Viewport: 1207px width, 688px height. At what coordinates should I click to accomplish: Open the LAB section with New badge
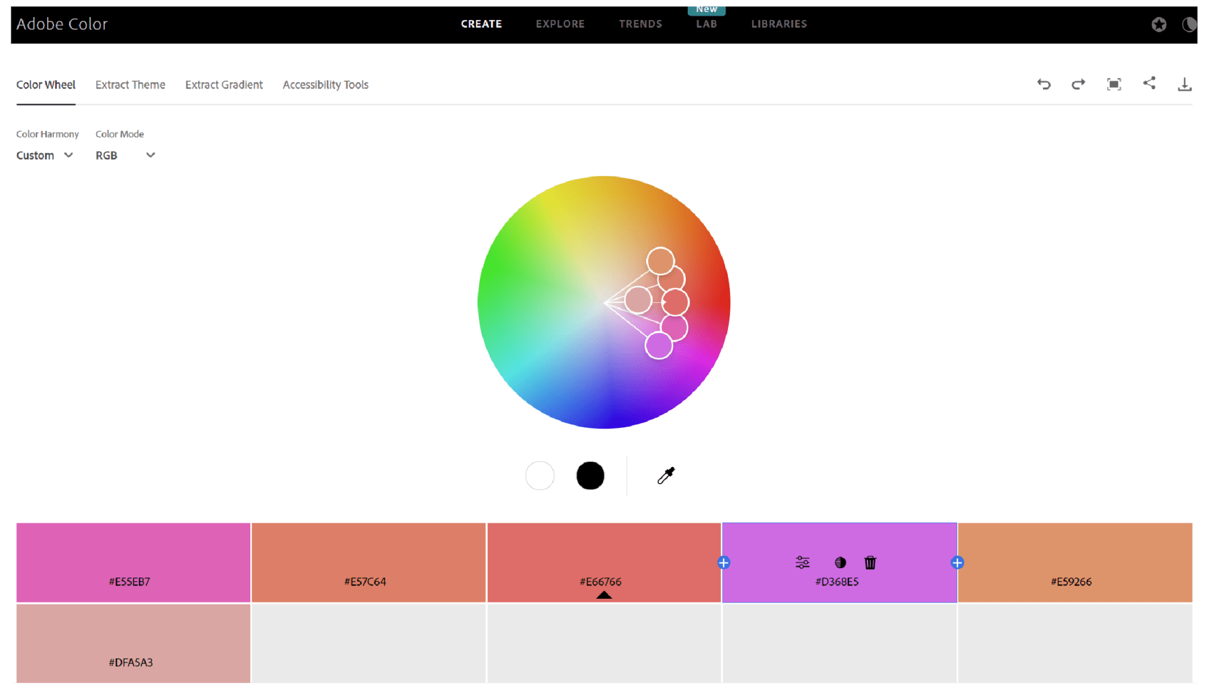coord(707,24)
